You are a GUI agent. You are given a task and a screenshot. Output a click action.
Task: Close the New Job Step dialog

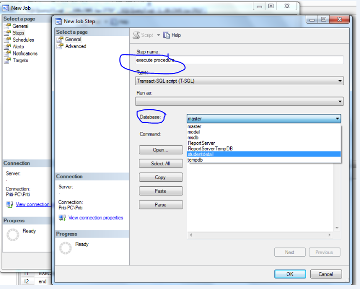coord(339,20)
